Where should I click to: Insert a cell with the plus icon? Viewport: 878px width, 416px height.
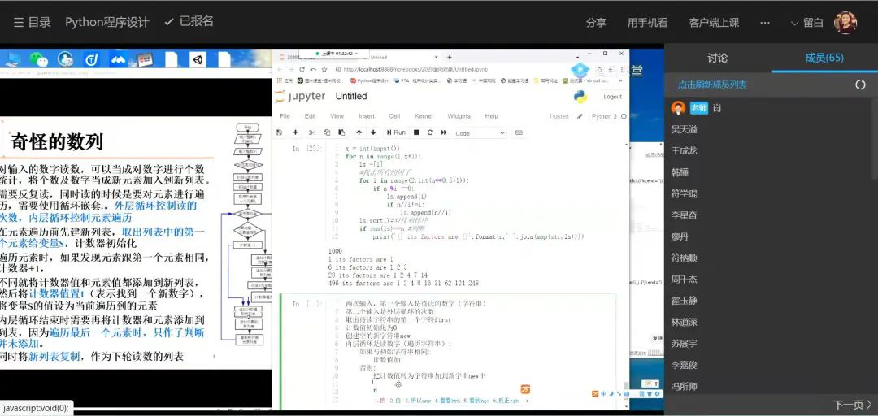click(297, 132)
